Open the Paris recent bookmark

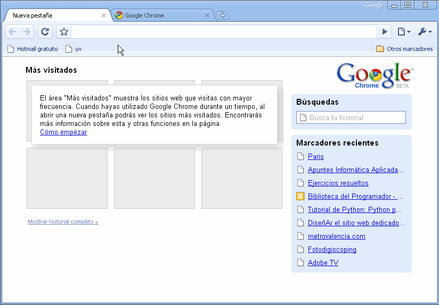point(315,156)
